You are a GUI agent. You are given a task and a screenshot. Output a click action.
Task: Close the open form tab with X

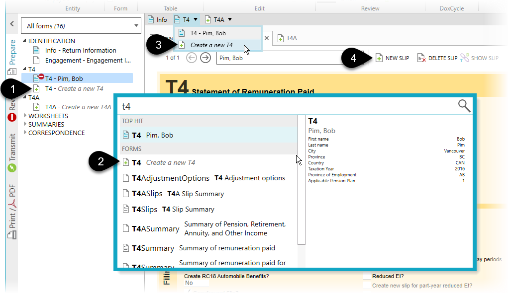(267, 38)
